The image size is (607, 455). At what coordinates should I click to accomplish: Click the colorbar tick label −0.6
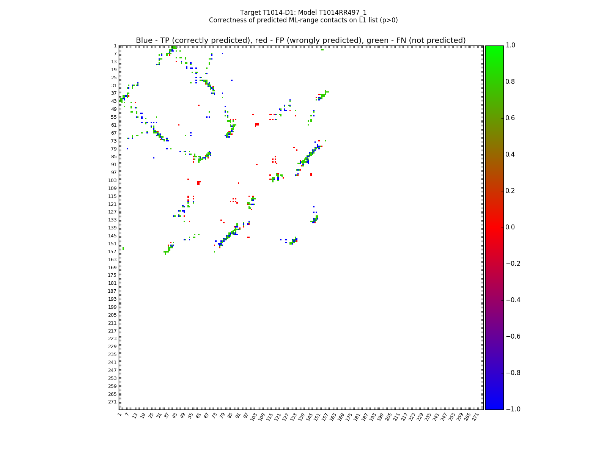513,336
